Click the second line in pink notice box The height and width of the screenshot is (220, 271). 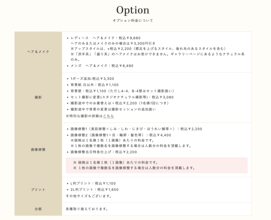coord(134,168)
